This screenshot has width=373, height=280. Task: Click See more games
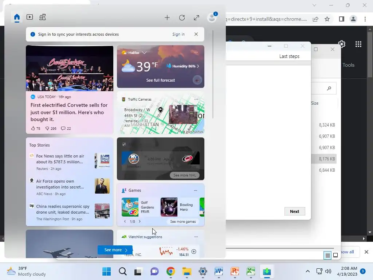[183, 222]
